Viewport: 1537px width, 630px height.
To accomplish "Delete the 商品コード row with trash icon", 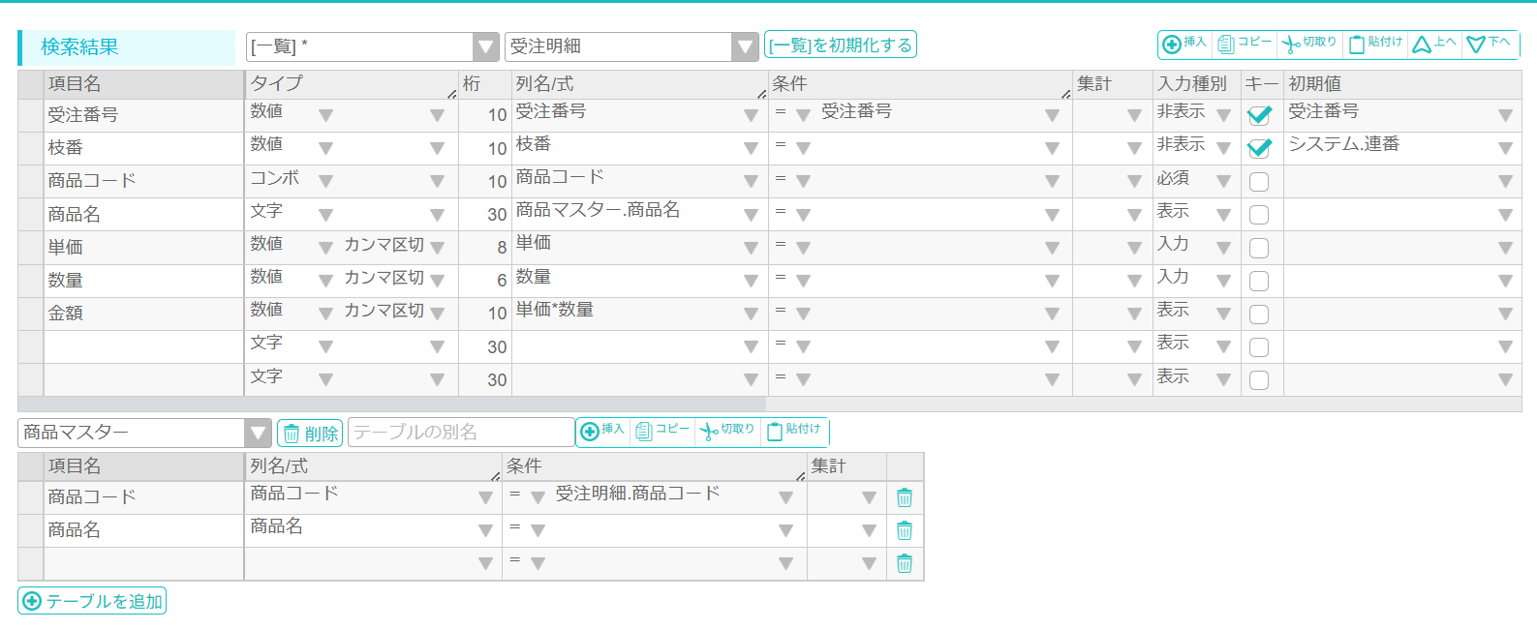I will pyautogui.click(x=905, y=497).
